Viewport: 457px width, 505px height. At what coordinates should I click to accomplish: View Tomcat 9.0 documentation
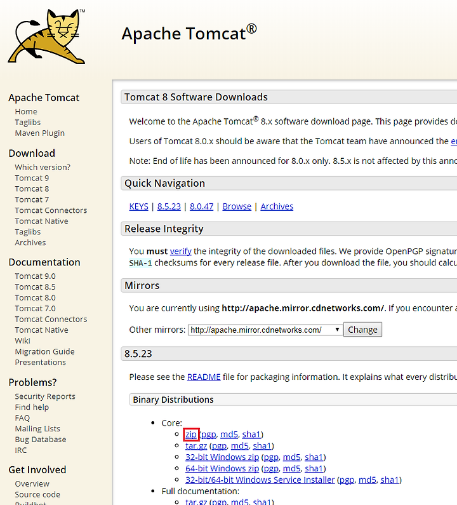(35, 276)
